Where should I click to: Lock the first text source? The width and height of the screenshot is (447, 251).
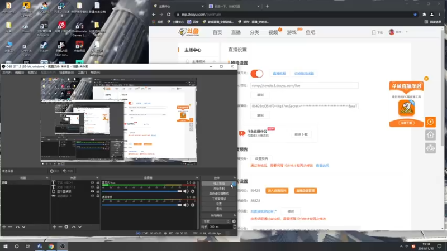(97, 182)
